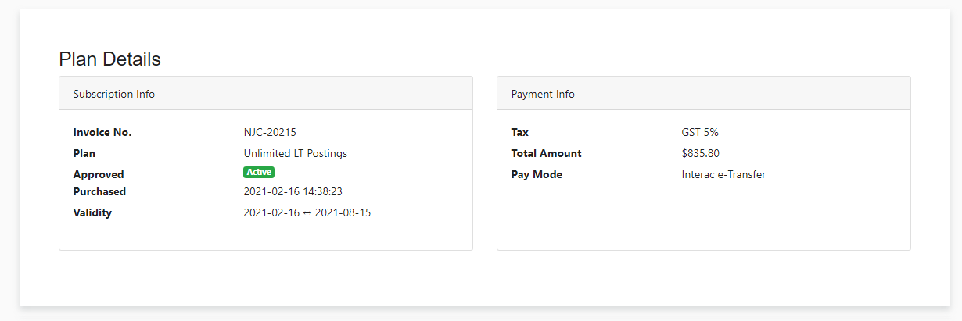
Task: Click the Plan Details heading
Action: (x=109, y=59)
